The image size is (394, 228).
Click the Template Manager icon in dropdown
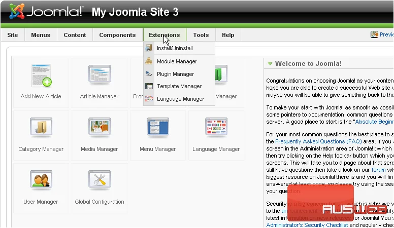coord(149,86)
